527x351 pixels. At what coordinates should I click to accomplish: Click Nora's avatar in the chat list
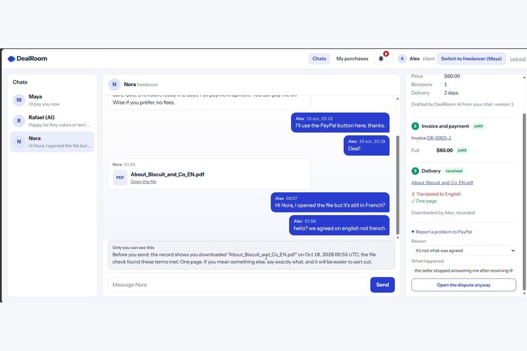[19, 141]
